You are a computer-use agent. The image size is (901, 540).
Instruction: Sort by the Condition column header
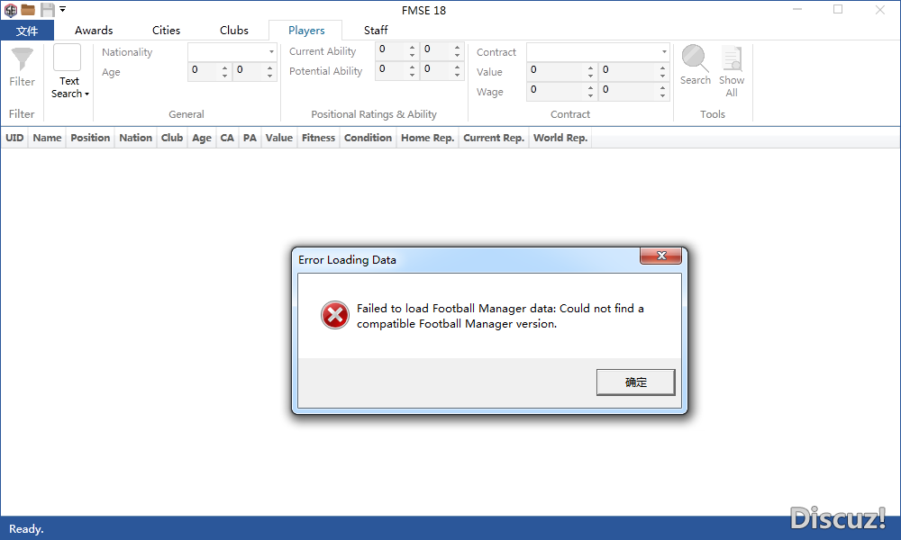click(x=368, y=138)
